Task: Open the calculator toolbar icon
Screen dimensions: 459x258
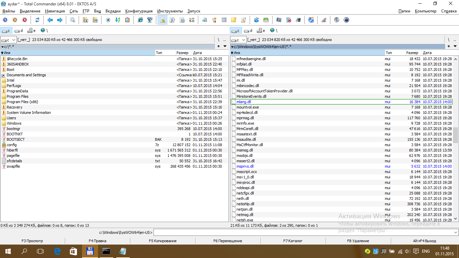Action: click(x=224, y=20)
